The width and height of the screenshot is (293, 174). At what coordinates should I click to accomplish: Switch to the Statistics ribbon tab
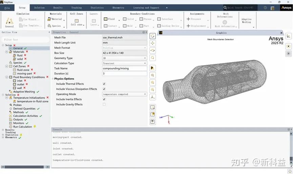click(x=97, y=8)
